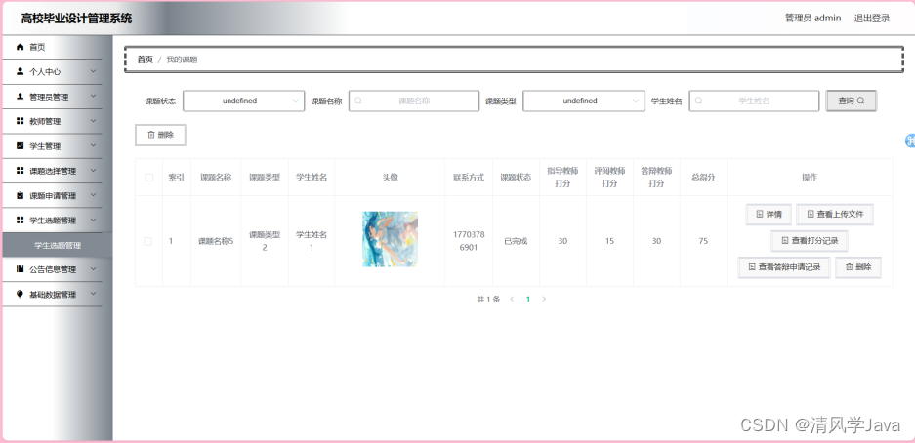The height and width of the screenshot is (443, 915).
Task: Focus the 课题名称 input field
Action: [x=414, y=101]
